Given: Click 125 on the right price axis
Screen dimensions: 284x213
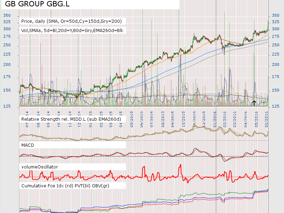Looking at the screenshot, I should pyautogui.click(x=275, y=106).
